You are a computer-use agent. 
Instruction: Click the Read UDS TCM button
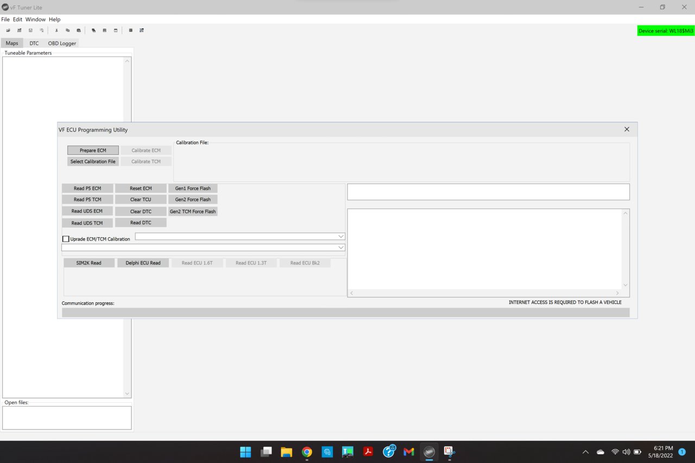tap(87, 223)
